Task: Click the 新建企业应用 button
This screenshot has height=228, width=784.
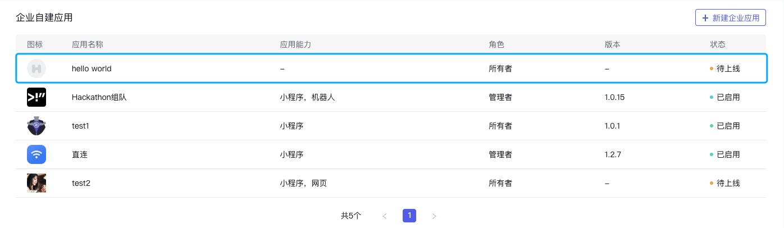Action: tap(731, 18)
